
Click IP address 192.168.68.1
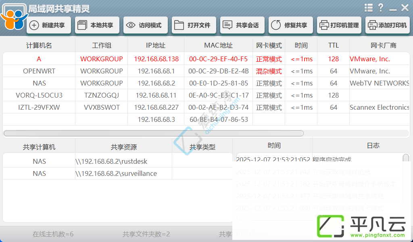pos(156,71)
